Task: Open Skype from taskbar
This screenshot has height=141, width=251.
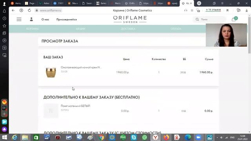Action: click(134, 137)
